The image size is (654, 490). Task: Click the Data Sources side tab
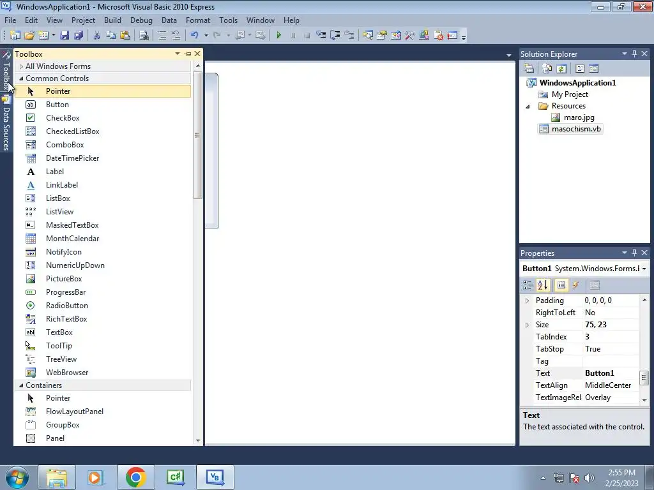tap(6, 123)
